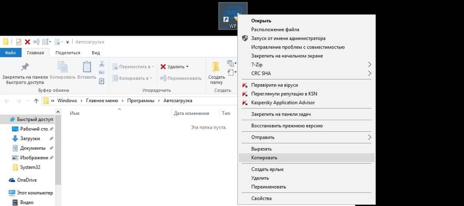Viewport: 464px width, 206px height.
Task: Switch to the Главная ribbon tab
Action: (36, 53)
